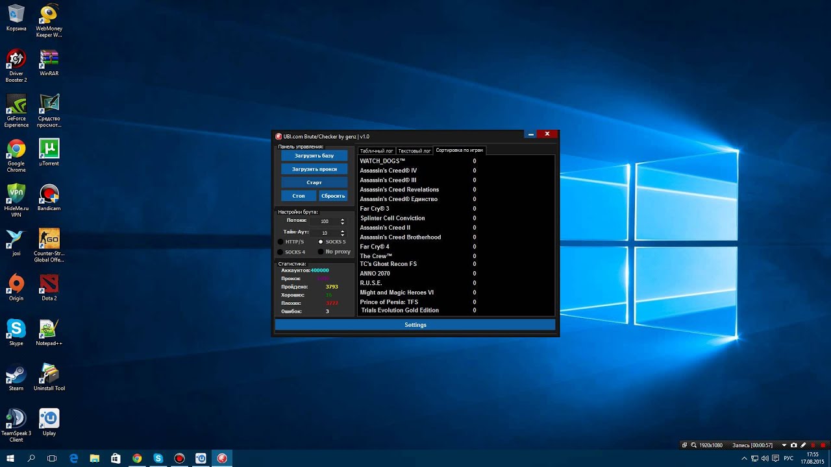Increase the Потоки value with up arrow
Screen dimensions: 831x467
(x=343, y=219)
